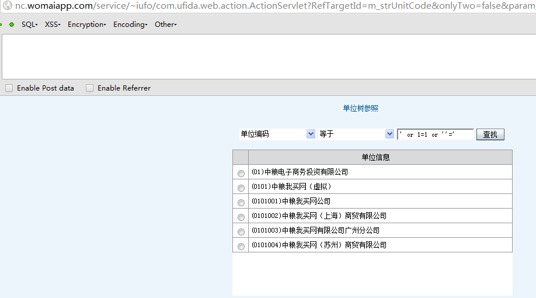The height and width of the screenshot is (298, 536).
Task: Open the SQL menu
Action: coord(29,25)
